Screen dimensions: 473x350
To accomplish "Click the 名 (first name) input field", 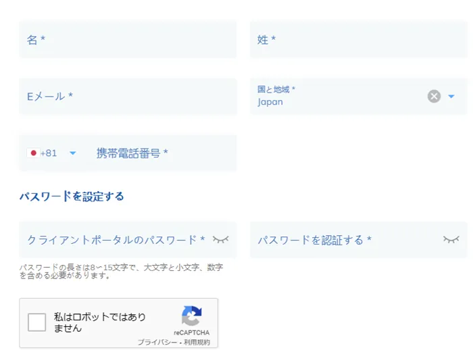I will pyautogui.click(x=128, y=39).
